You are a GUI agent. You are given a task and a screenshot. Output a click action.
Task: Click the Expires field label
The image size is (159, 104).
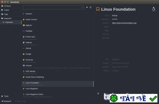106,34
